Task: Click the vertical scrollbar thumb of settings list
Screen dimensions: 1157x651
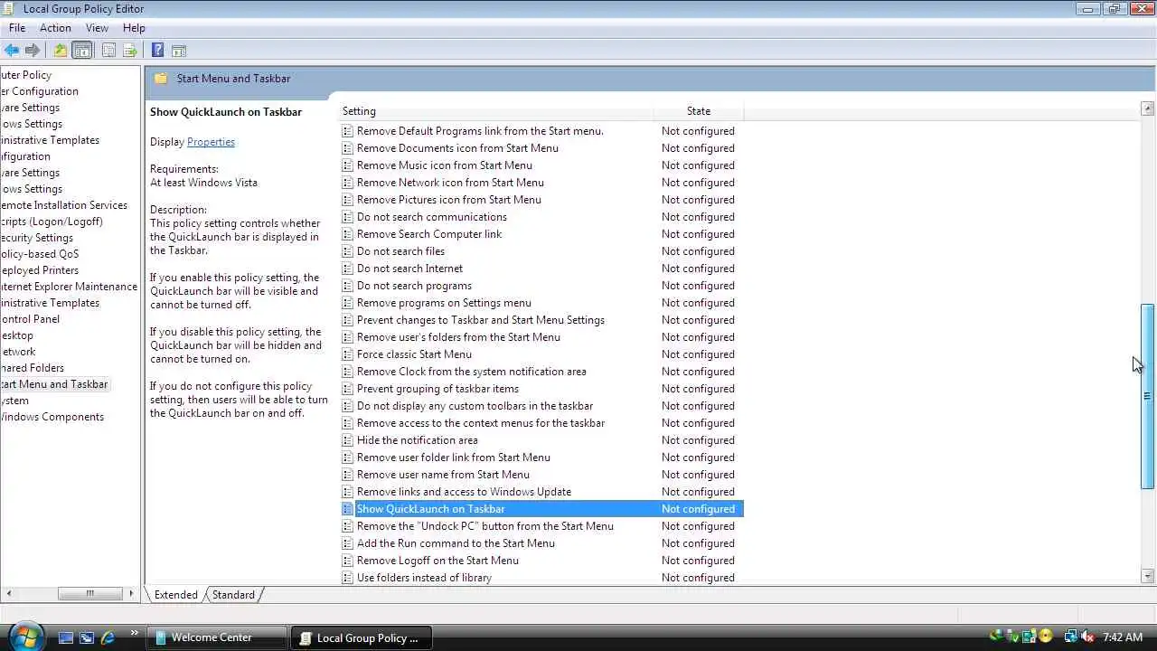Action: [1148, 396]
